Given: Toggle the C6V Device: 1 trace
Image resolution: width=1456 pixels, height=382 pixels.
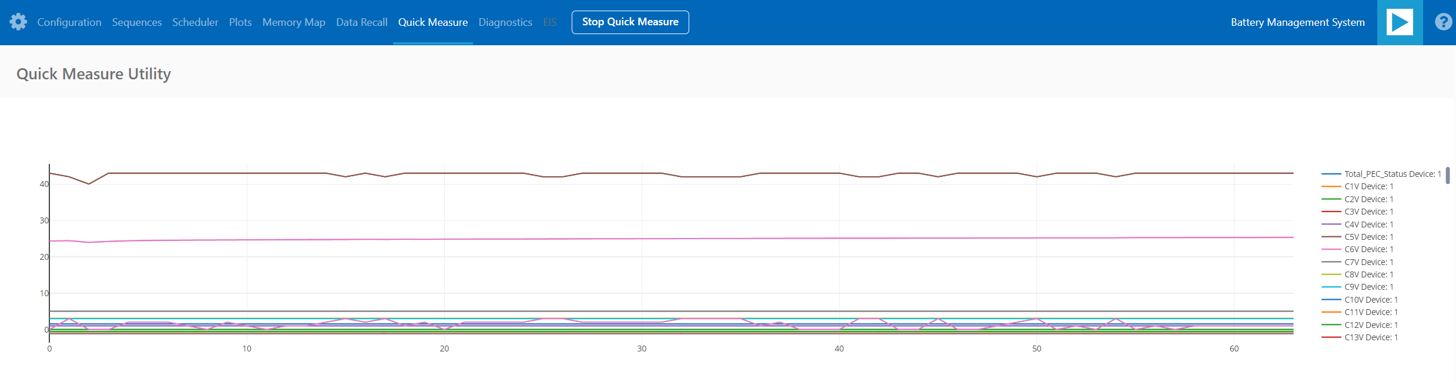Looking at the screenshot, I should click(1368, 250).
